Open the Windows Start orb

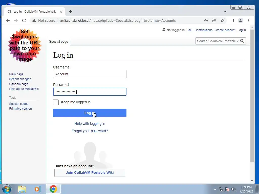[x=7, y=189]
